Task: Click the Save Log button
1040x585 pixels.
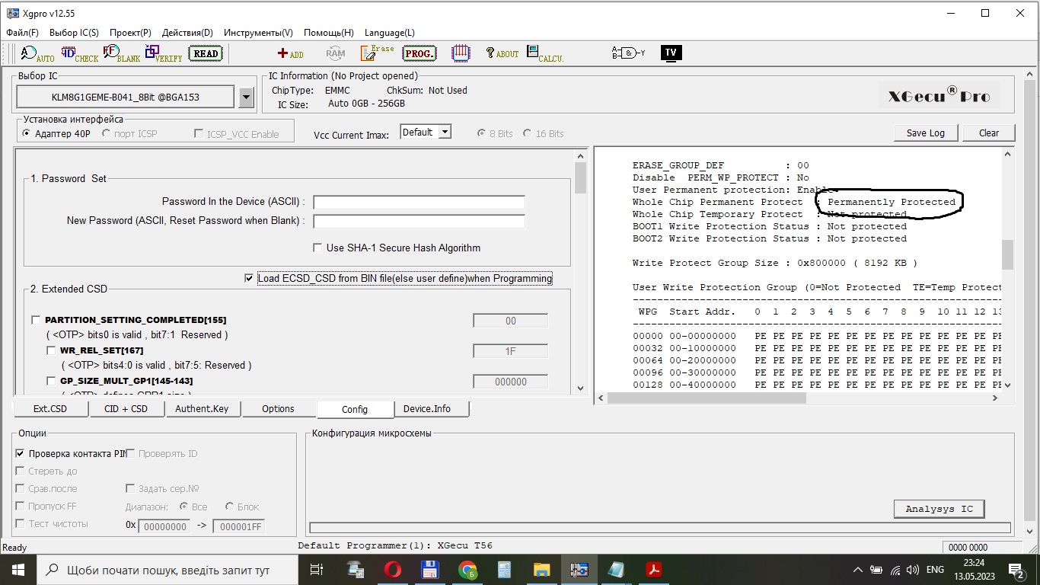Action: 925,133
